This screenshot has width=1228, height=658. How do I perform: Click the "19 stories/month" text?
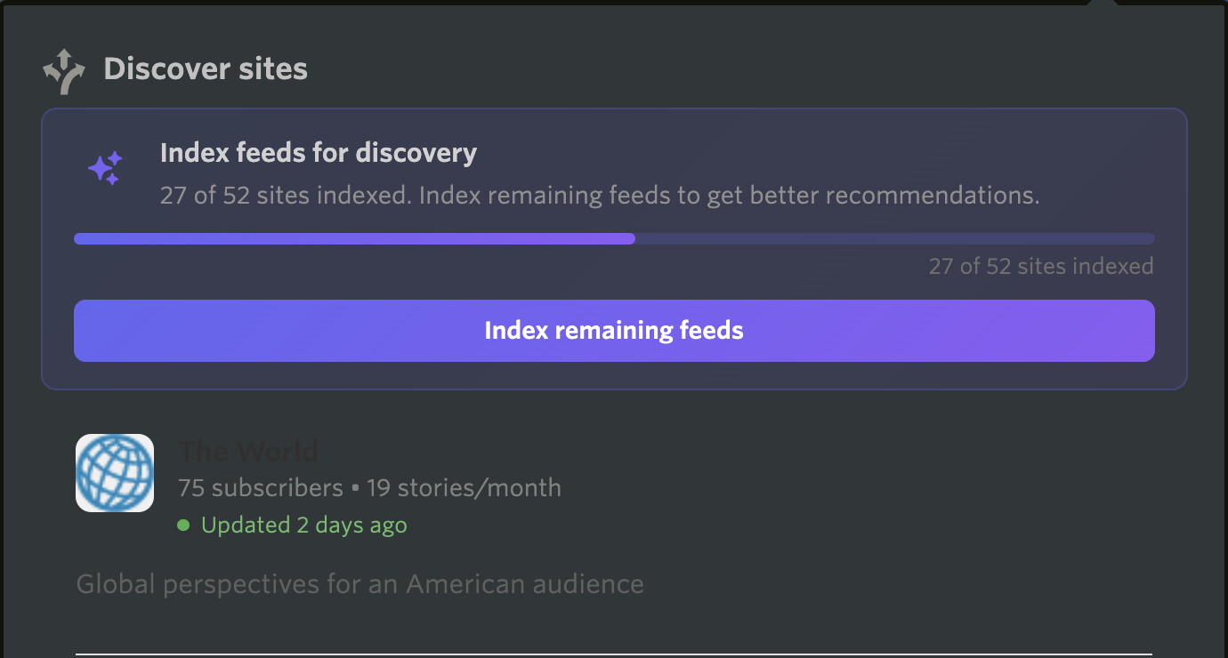(464, 488)
